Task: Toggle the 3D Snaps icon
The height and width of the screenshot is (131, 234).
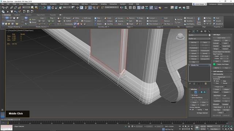Action: pos(86,8)
